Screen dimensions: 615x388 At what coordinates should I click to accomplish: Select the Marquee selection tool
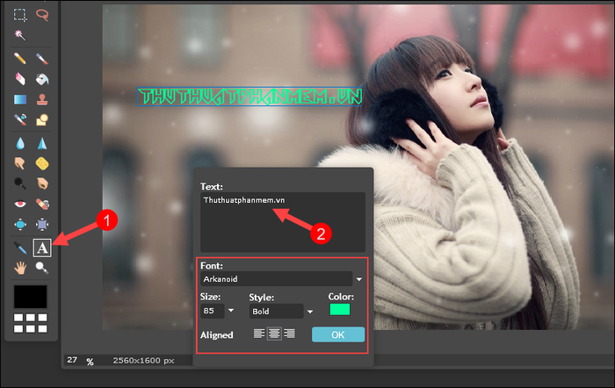[20, 15]
